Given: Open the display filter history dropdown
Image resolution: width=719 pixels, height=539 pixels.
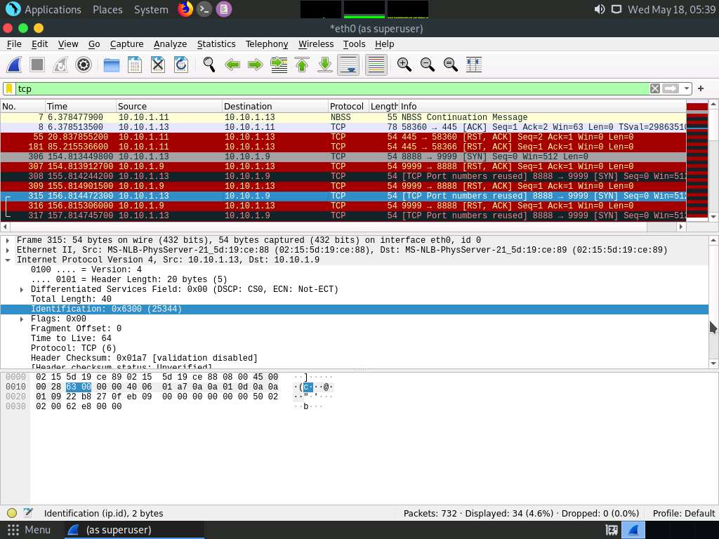Looking at the screenshot, I should [687, 88].
